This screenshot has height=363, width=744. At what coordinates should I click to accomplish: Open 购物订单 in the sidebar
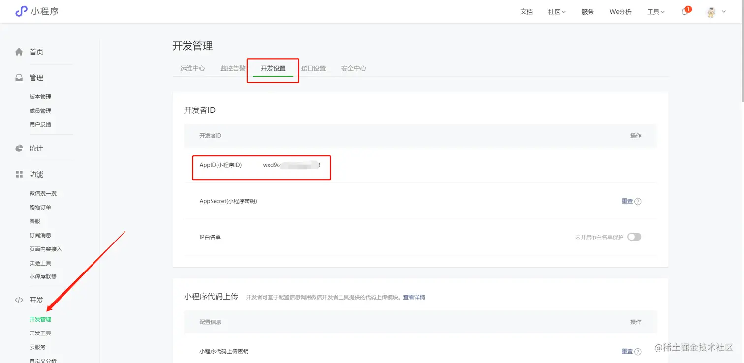click(x=40, y=207)
